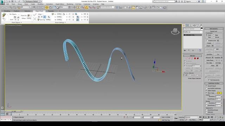This screenshot has width=225, height=126.
Task: Click the MSmooth button
Action: [x=208, y=57]
